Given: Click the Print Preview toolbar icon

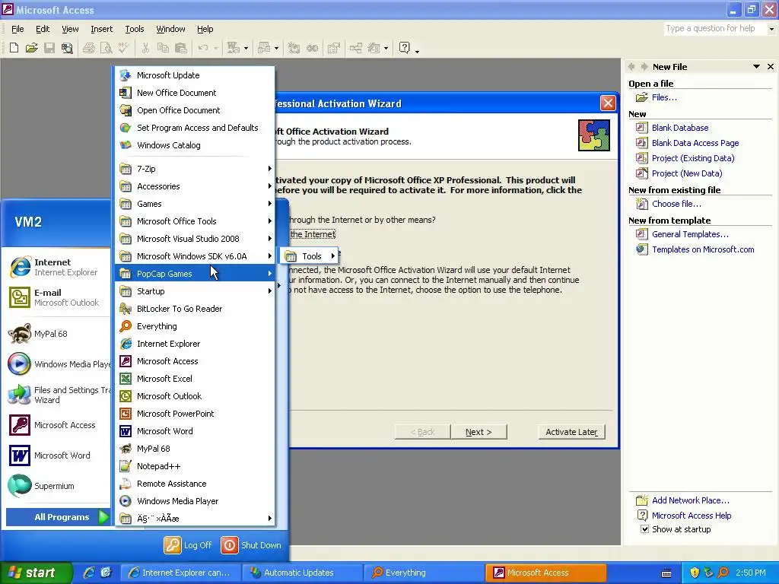Looking at the screenshot, I should coord(107,48).
